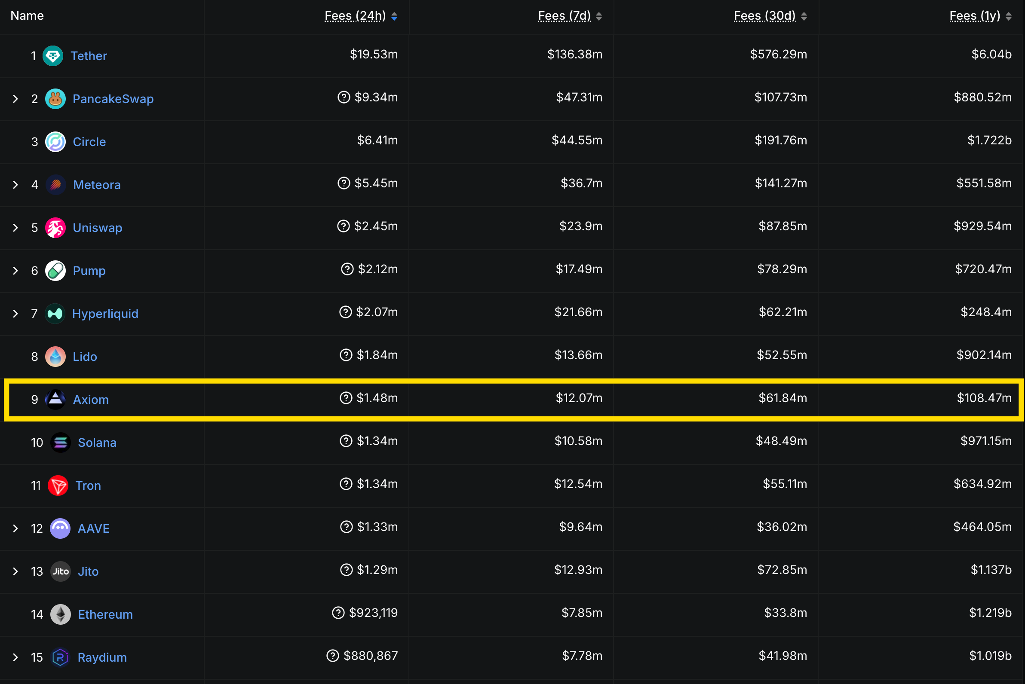This screenshot has width=1025, height=684.
Task: Click the Tether logo icon
Action: click(x=53, y=56)
